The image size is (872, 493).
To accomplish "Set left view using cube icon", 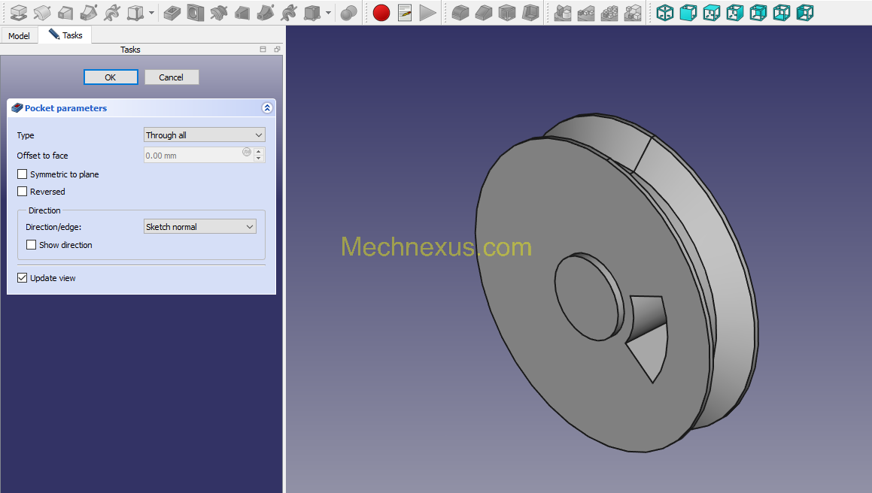I will pyautogui.click(x=805, y=12).
